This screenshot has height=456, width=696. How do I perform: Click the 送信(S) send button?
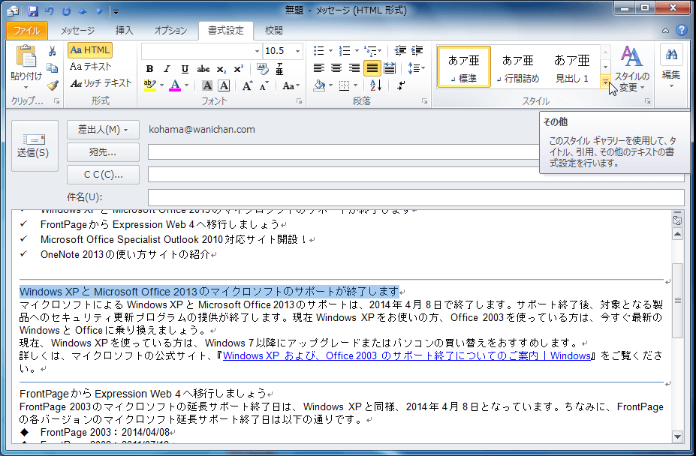[x=35, y=146]
